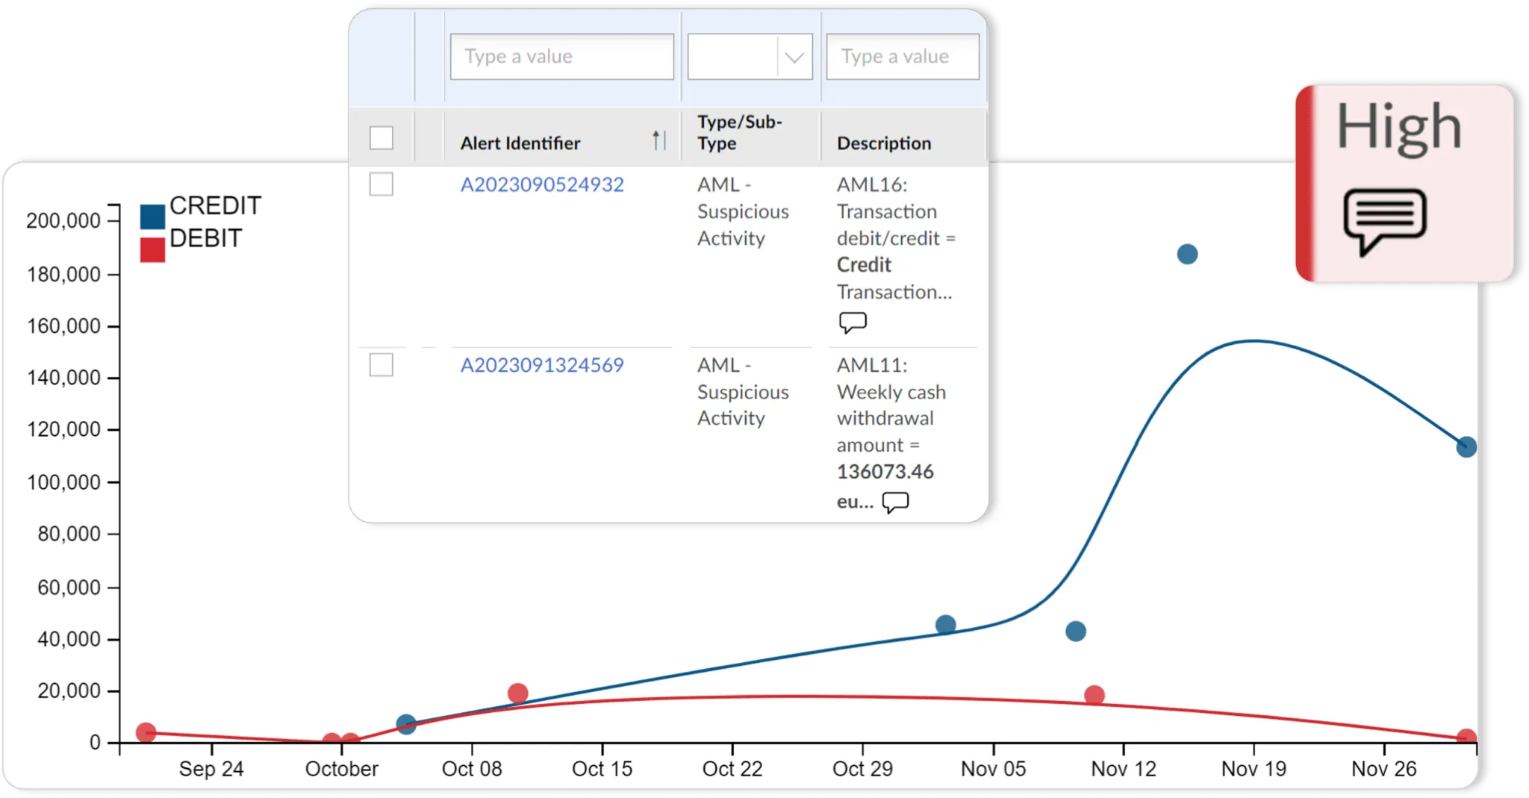
Task: Click the DEBIT legend red swatch
Action: 152,249
